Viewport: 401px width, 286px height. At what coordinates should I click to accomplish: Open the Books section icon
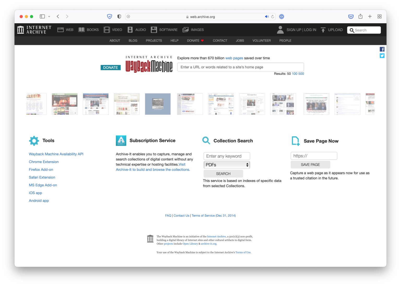coord(81,30)
